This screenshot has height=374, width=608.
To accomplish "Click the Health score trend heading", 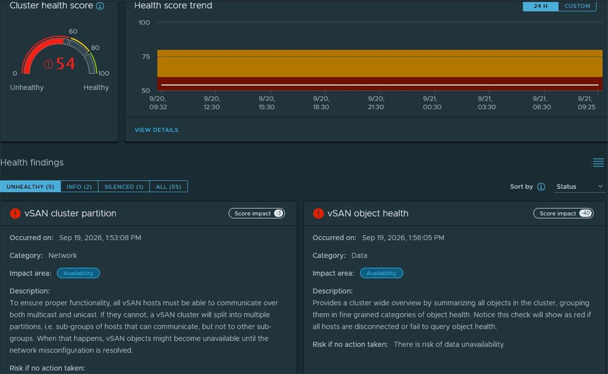I will 173,6.
